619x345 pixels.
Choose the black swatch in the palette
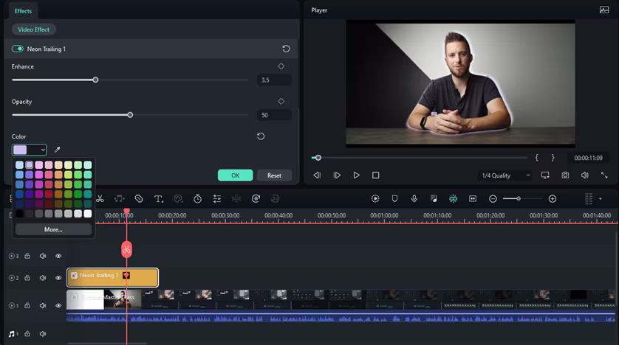pos(19,214)
